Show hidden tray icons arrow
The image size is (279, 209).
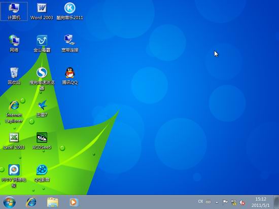click(217, 202)
